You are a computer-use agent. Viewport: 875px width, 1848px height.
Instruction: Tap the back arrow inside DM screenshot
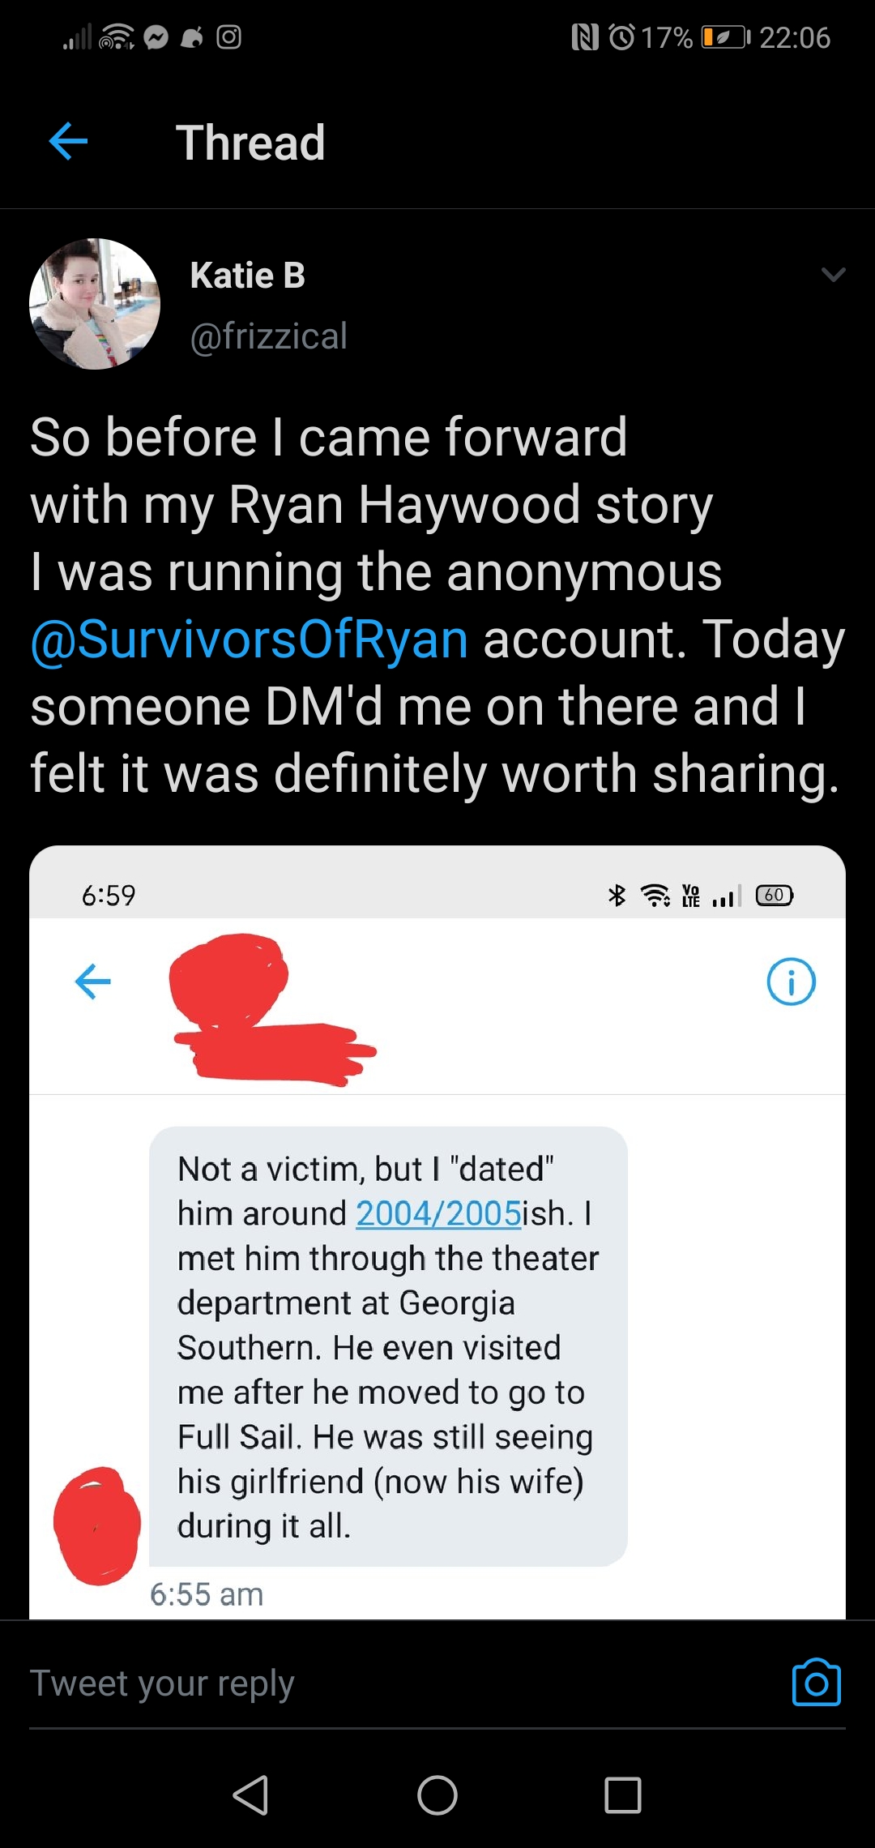point(93,982)
